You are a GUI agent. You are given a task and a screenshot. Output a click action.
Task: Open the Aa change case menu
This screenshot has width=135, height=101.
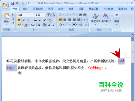point(33,25)
